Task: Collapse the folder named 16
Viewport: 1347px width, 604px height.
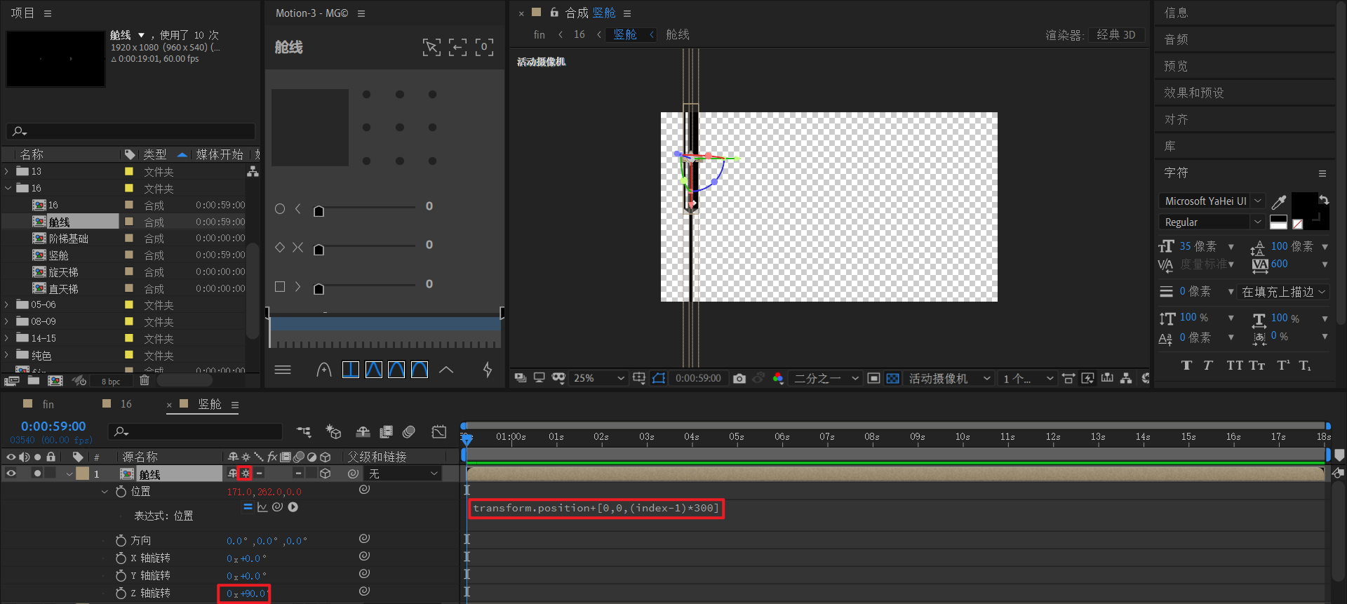Action: click(x=7, y=188)
